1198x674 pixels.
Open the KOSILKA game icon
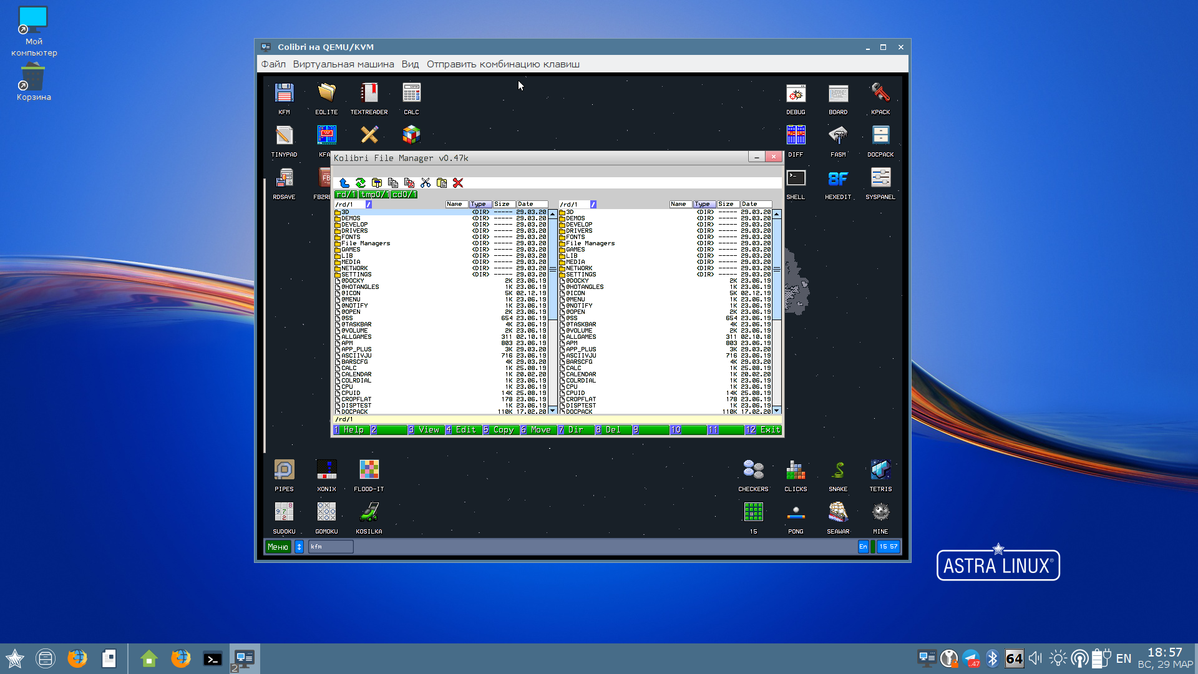(x=369, y=512)
